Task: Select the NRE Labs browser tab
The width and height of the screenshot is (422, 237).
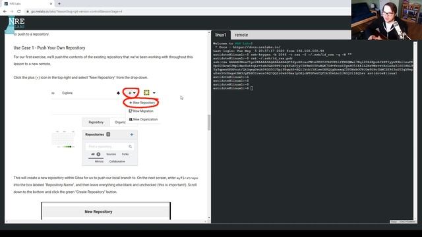Action: tap(28, 4)
